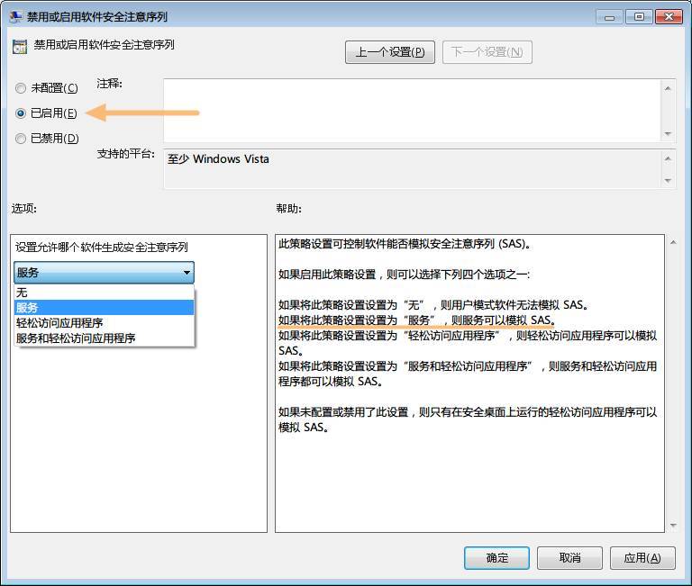Close the dialog with red X
Viewport: 692px width, 586px height.
pos(669,17)
